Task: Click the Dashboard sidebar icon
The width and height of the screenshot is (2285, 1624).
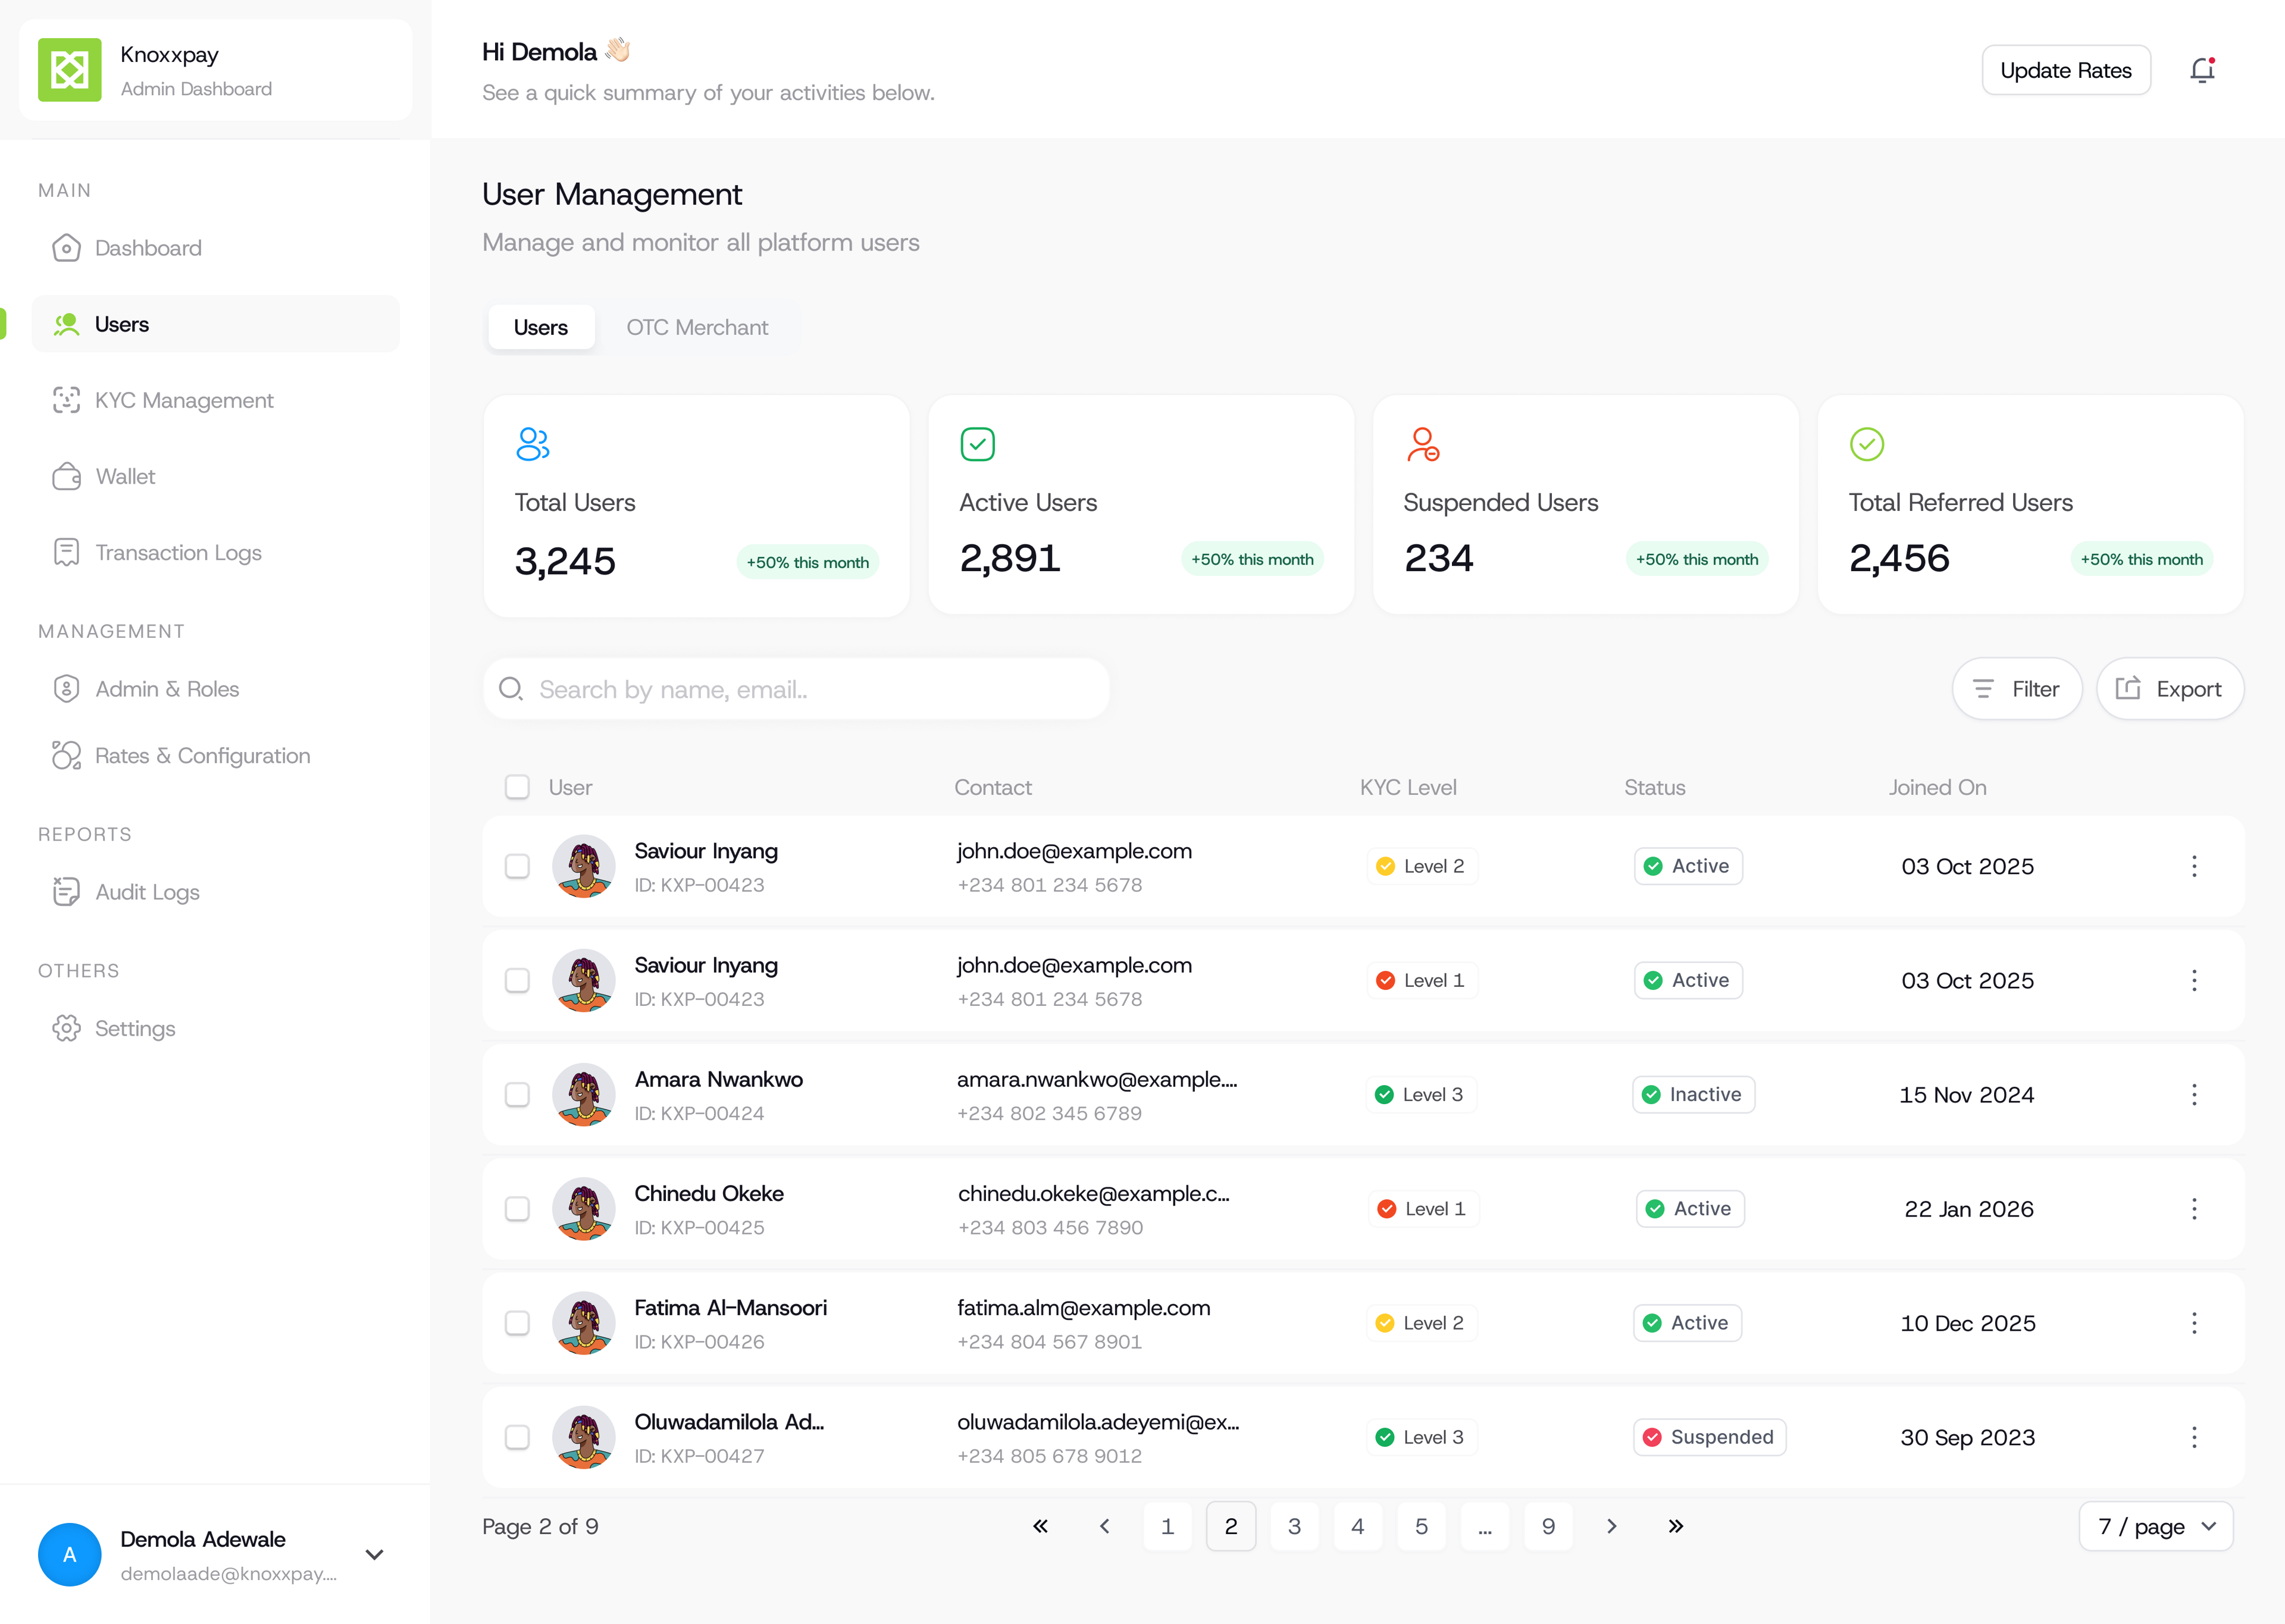Action: (66, 248)
